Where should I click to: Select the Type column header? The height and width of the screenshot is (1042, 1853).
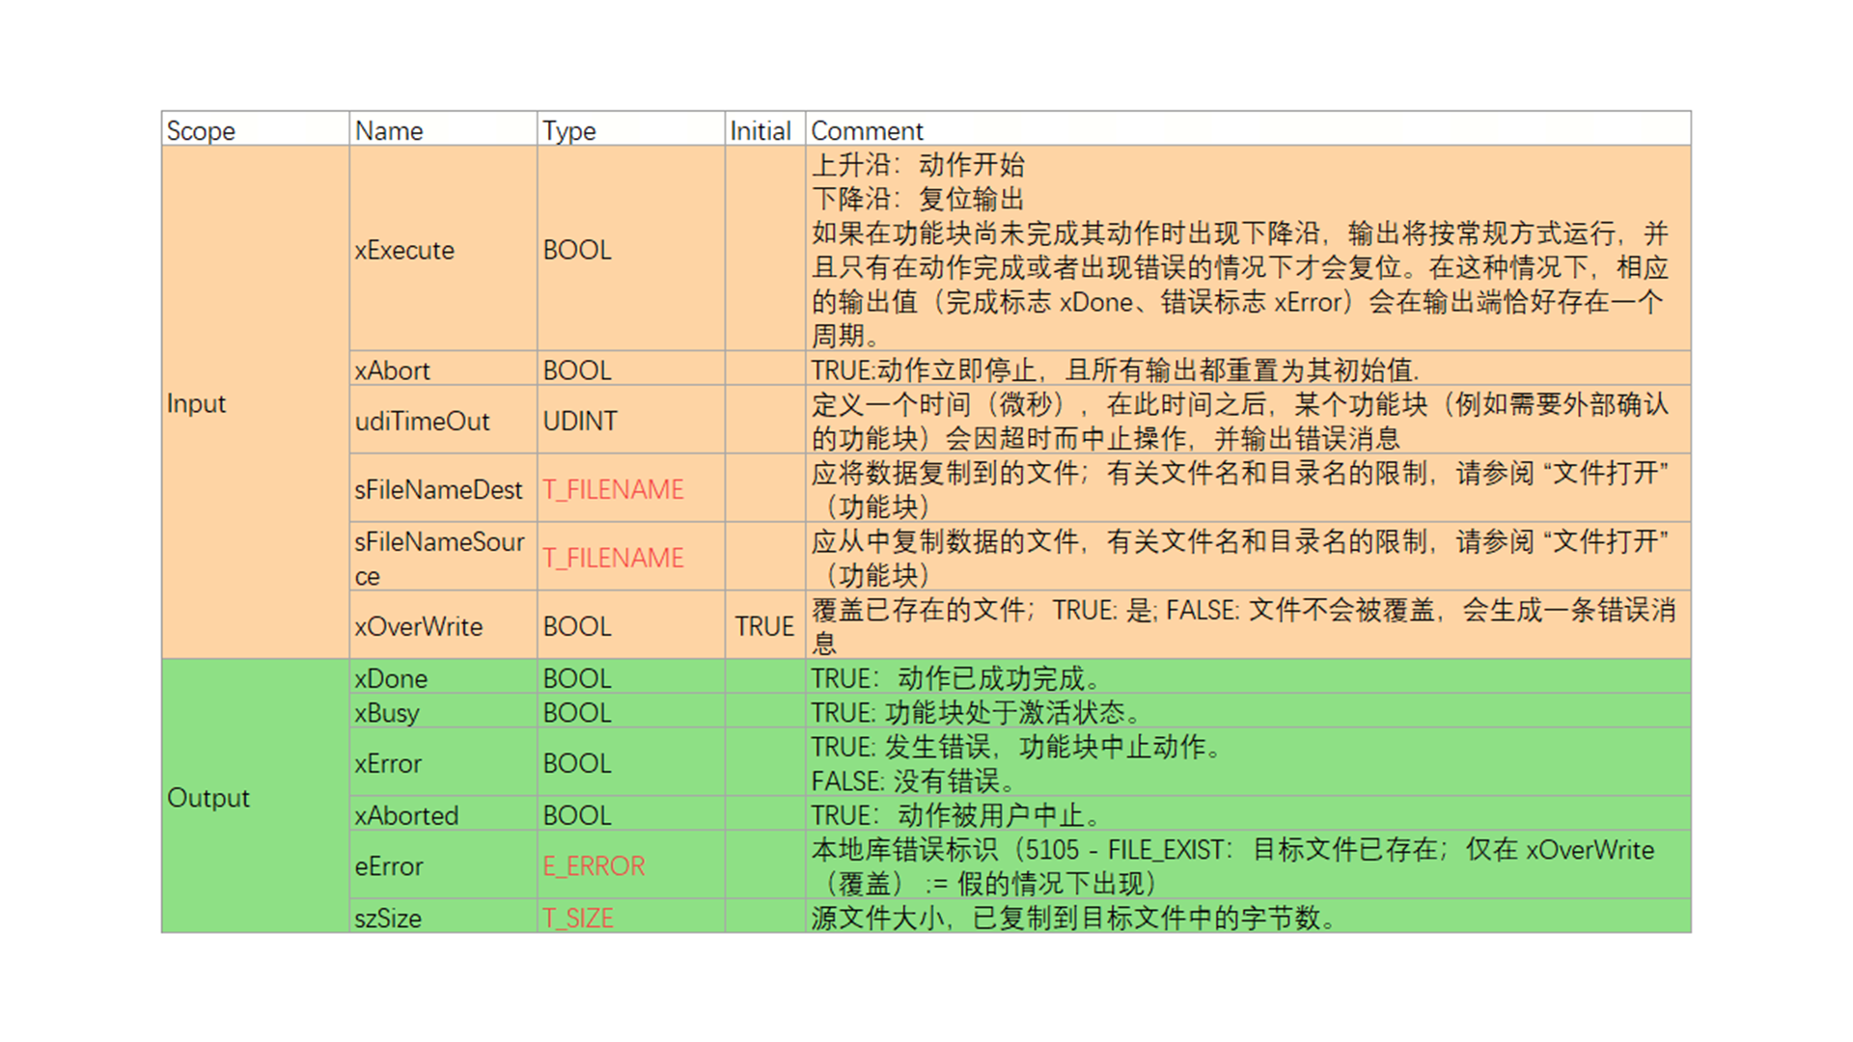coord(569,130)
